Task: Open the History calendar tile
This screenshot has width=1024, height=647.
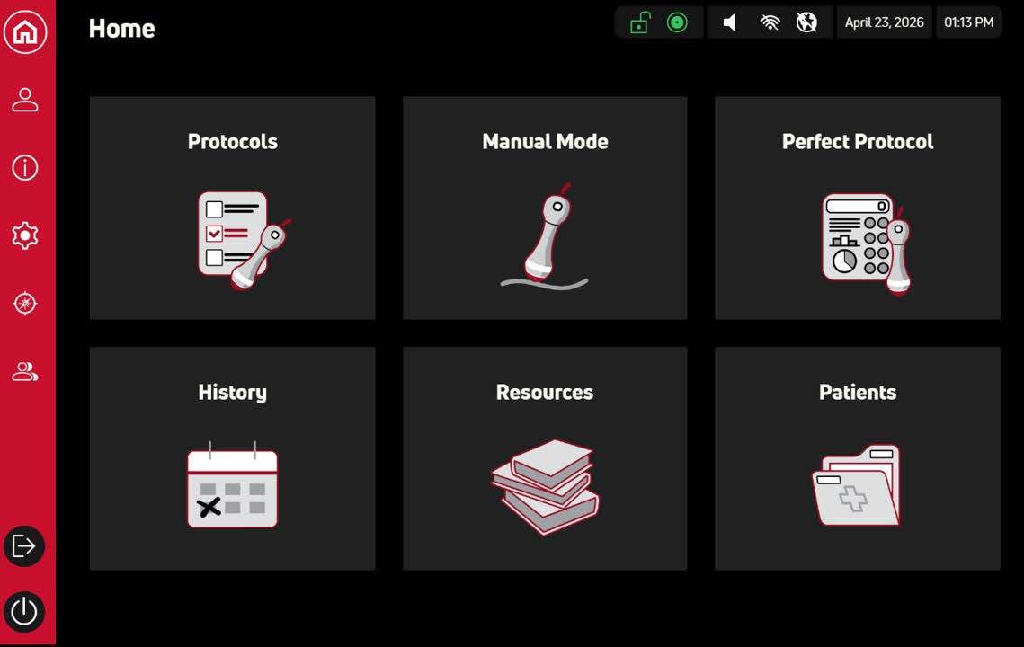Action: [233, 458]
